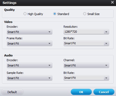Viewport: 116px width, 96px height.
Task: Expand the Resolution 1280*720 dropdown
Action: point(86,32)
